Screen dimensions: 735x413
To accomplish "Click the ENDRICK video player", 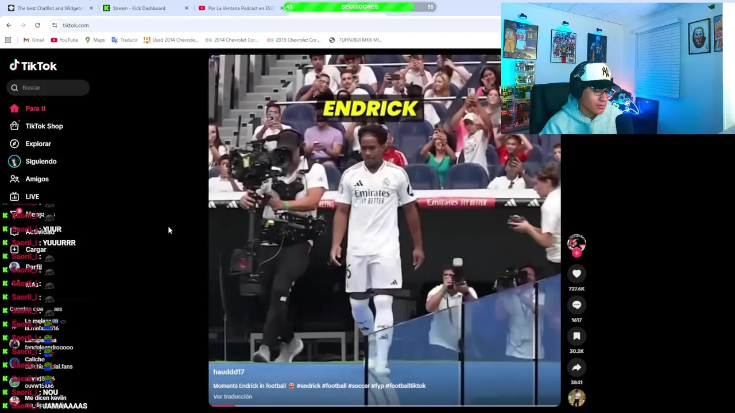I will click(x=385, y=229).
